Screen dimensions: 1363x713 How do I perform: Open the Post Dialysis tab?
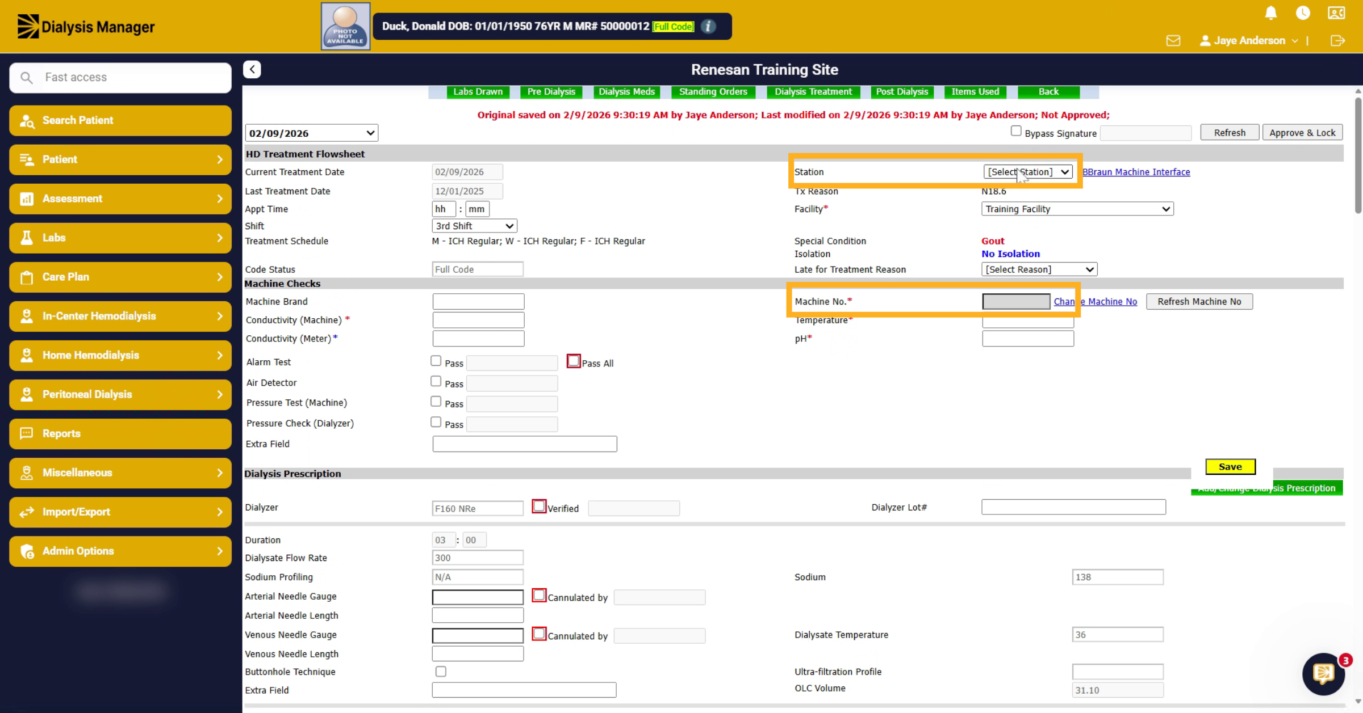(x=902, y=92)
